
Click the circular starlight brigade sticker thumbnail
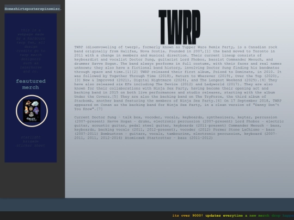point(32,111)
